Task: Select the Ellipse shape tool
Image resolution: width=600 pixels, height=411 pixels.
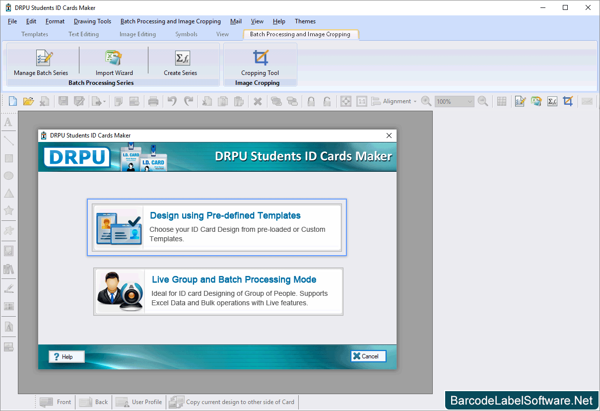Action: click(8, 175)
